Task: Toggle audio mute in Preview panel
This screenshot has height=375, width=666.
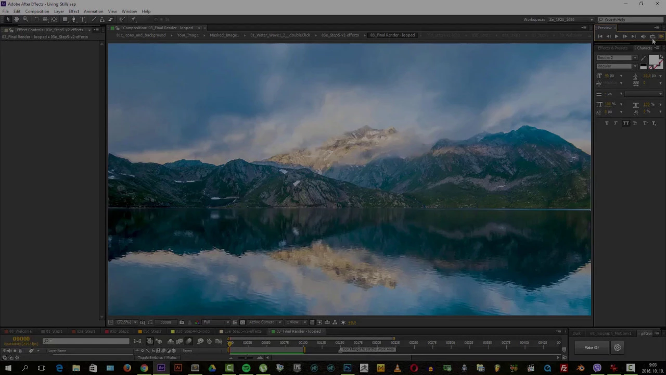Action: click(643, 36)
